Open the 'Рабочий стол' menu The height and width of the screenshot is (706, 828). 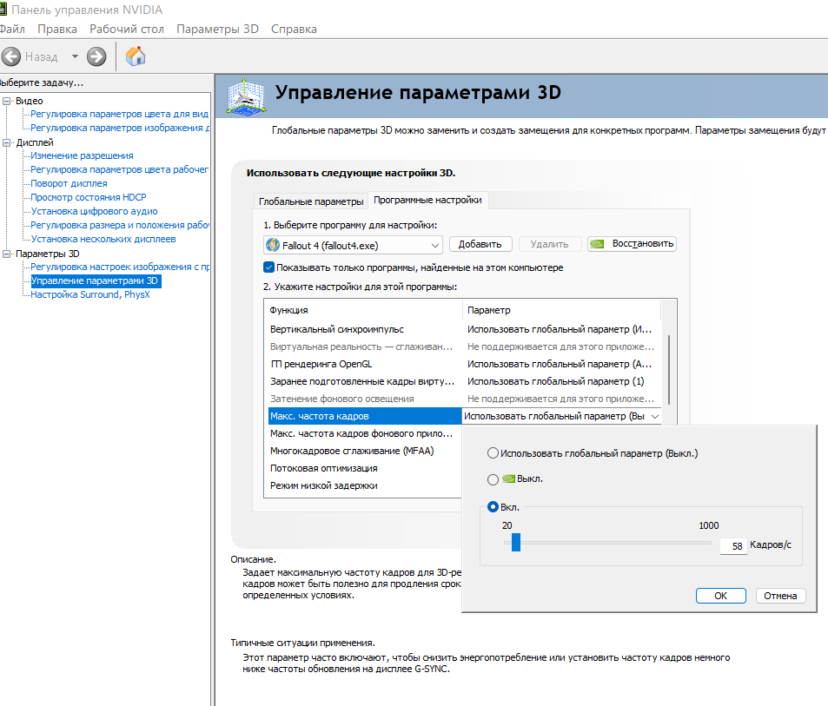[127, 29]
